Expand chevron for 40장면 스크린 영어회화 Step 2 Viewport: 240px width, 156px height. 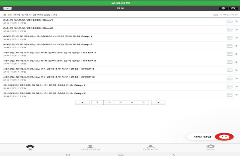[236, 46]
